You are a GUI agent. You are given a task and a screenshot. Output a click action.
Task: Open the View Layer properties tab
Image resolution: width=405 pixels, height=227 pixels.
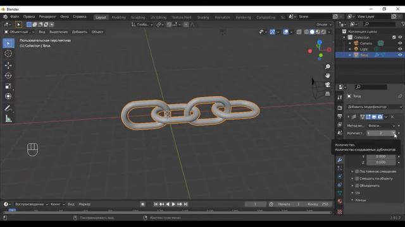[x=340, y=125]
